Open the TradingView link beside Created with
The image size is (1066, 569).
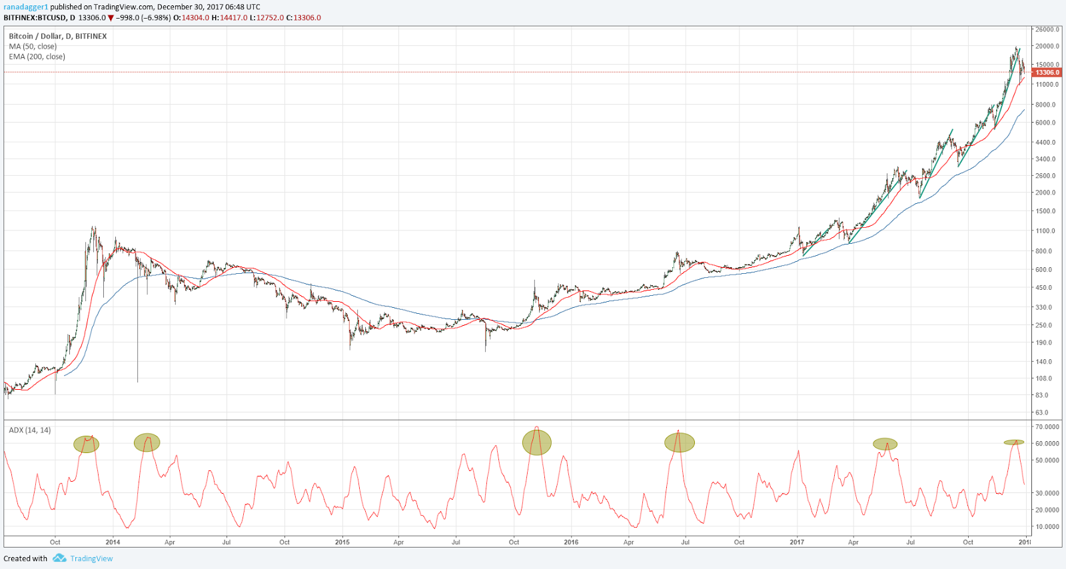[x=91, y=558]
